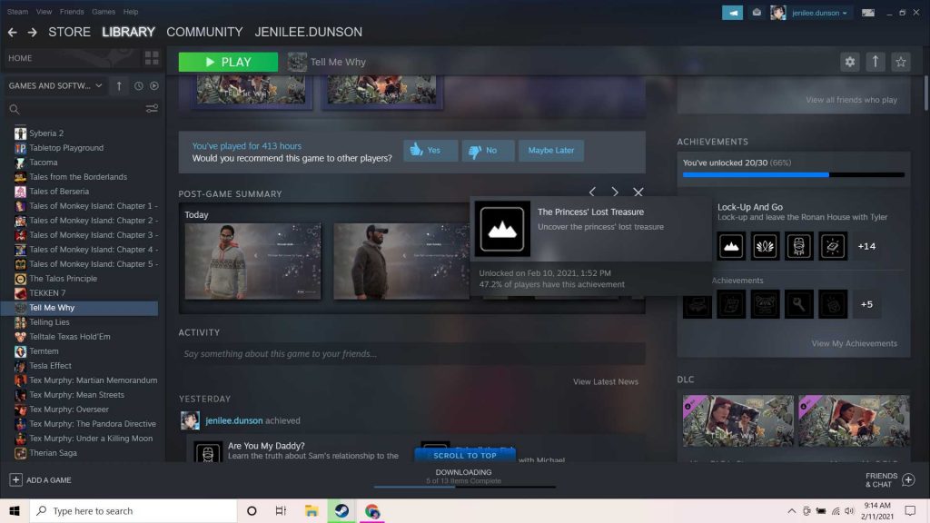Screen dimensions: 930x523
Task: Open View My Achievements link
Action: pos(854,343)
